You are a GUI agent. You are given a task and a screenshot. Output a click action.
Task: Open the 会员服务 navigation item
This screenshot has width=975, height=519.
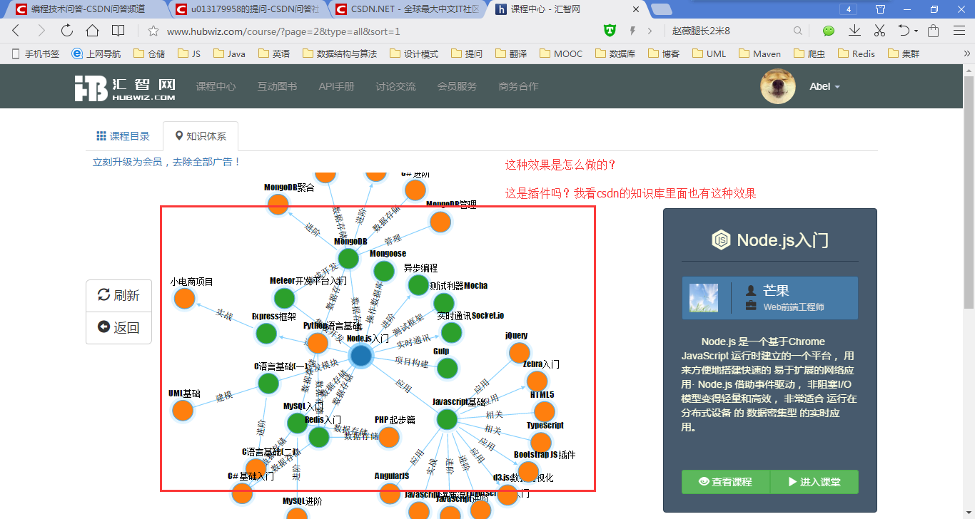[x=457, y=86]
